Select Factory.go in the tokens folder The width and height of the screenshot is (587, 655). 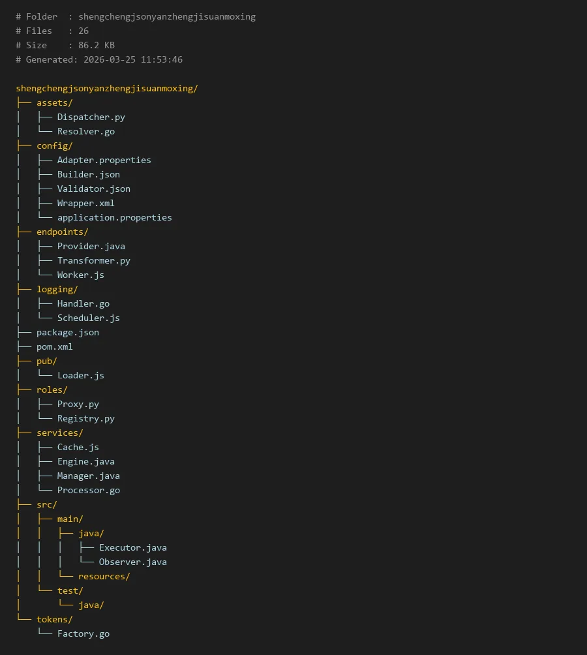pos(83,634)
